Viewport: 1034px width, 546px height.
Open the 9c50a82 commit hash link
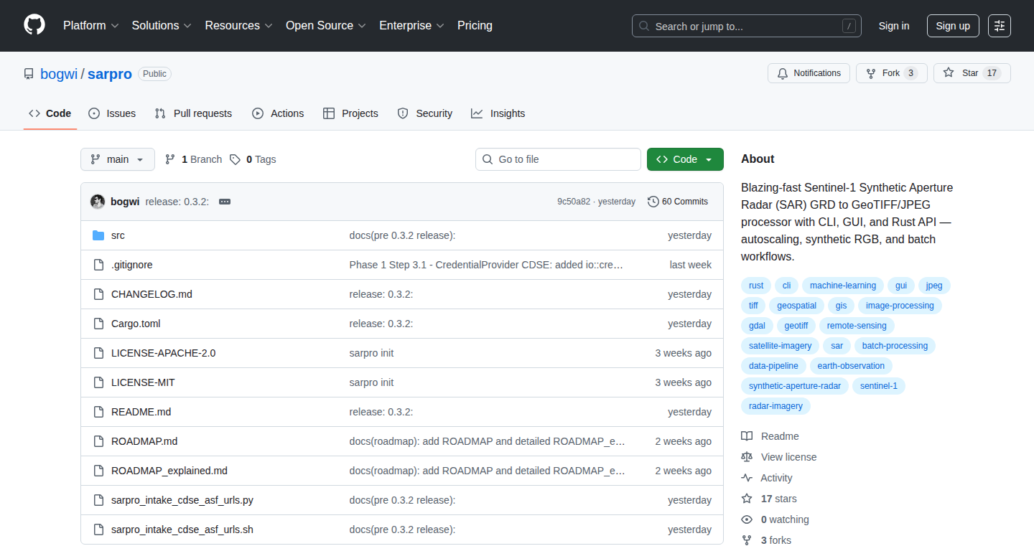[574, 202]
